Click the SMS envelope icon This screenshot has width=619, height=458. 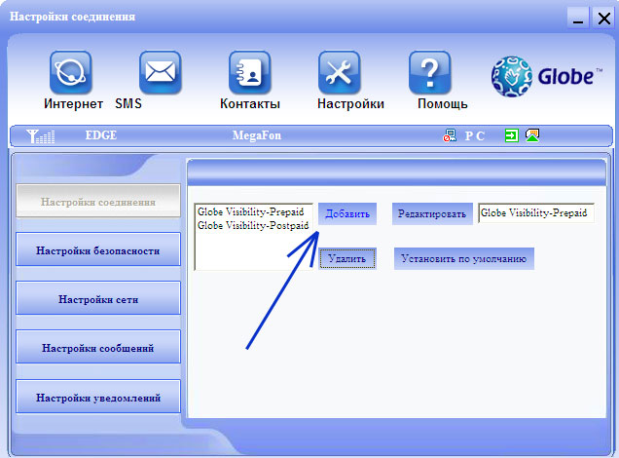[x=161, y=73]
